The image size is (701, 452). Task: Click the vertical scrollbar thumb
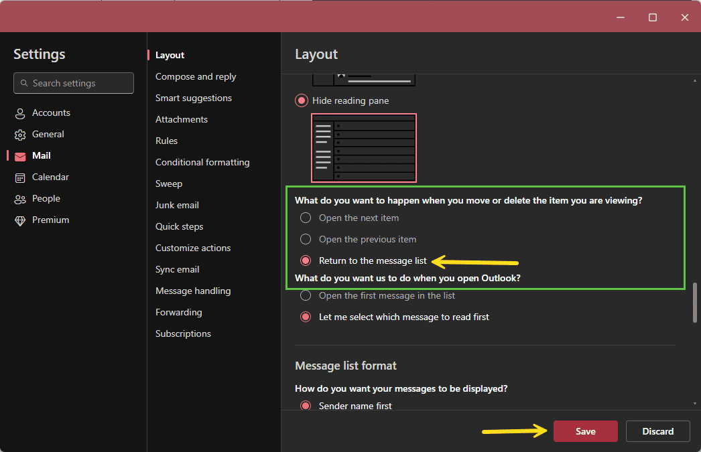pyautogui.click(x=695, y=303)
